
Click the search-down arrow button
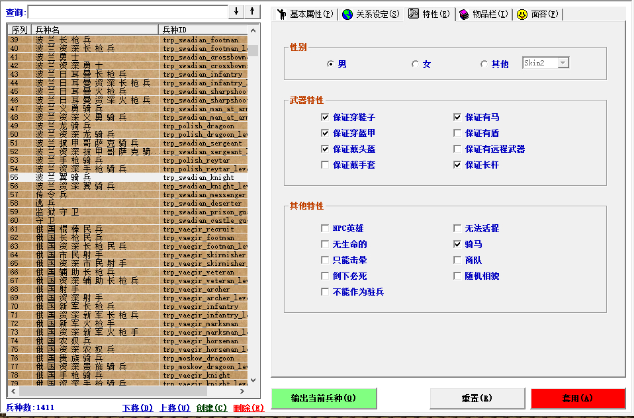236,12
